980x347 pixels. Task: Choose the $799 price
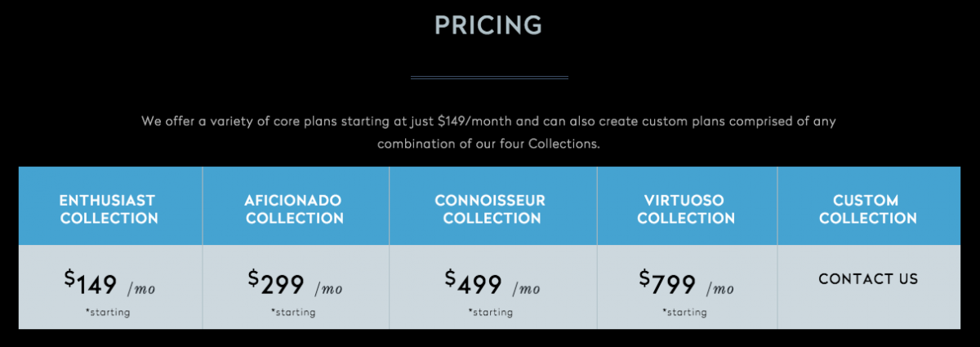pos(668,283)
